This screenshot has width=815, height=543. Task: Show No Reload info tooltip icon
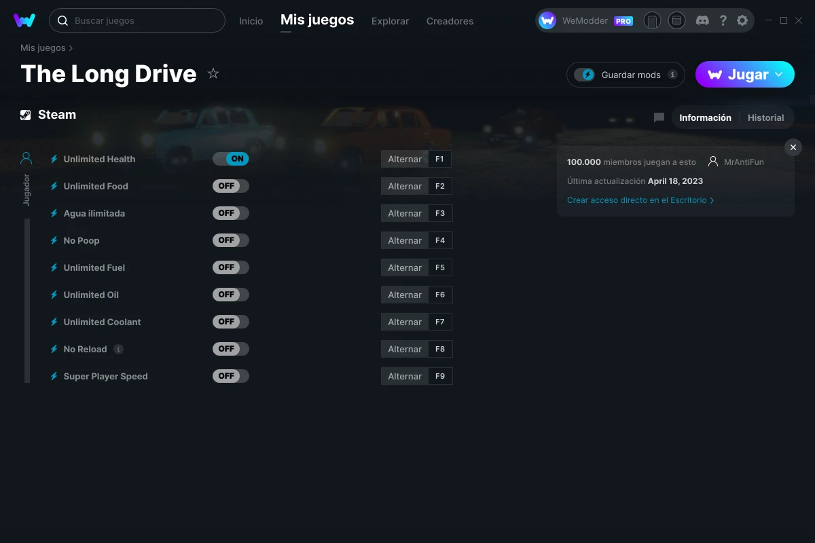118,349
